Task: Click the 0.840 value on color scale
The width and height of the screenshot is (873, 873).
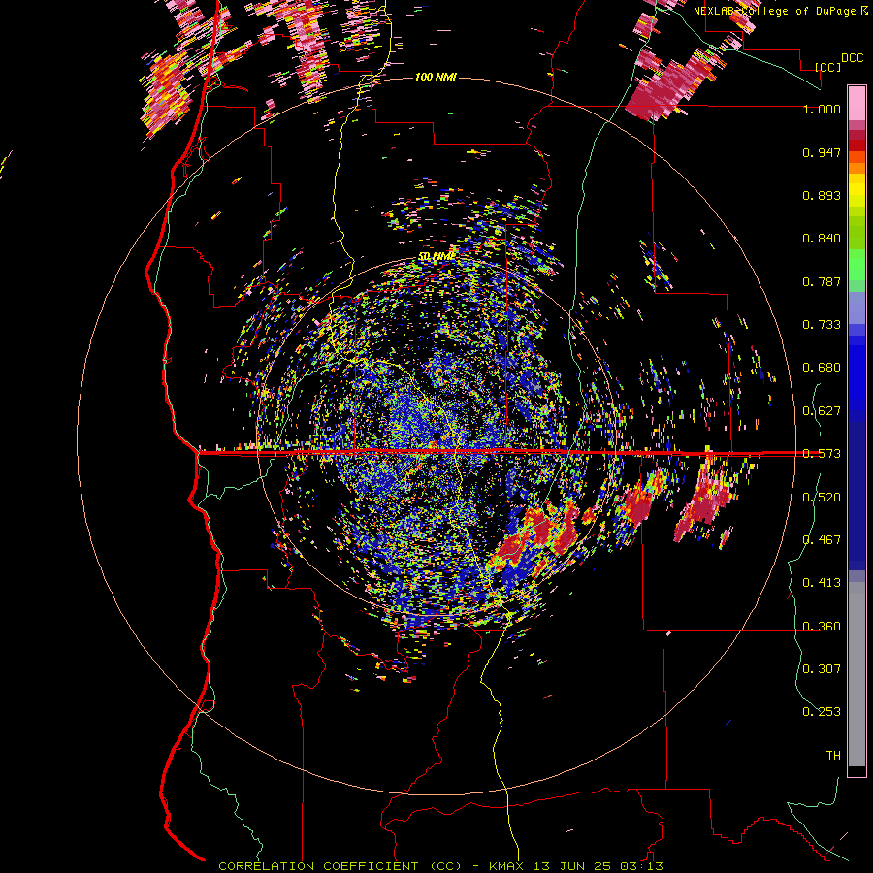Action: (x=822, y=239)
